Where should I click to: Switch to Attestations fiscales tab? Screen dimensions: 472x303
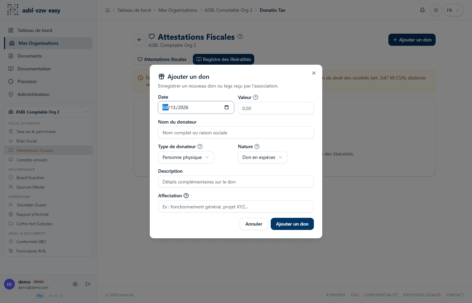pos(162,59)
